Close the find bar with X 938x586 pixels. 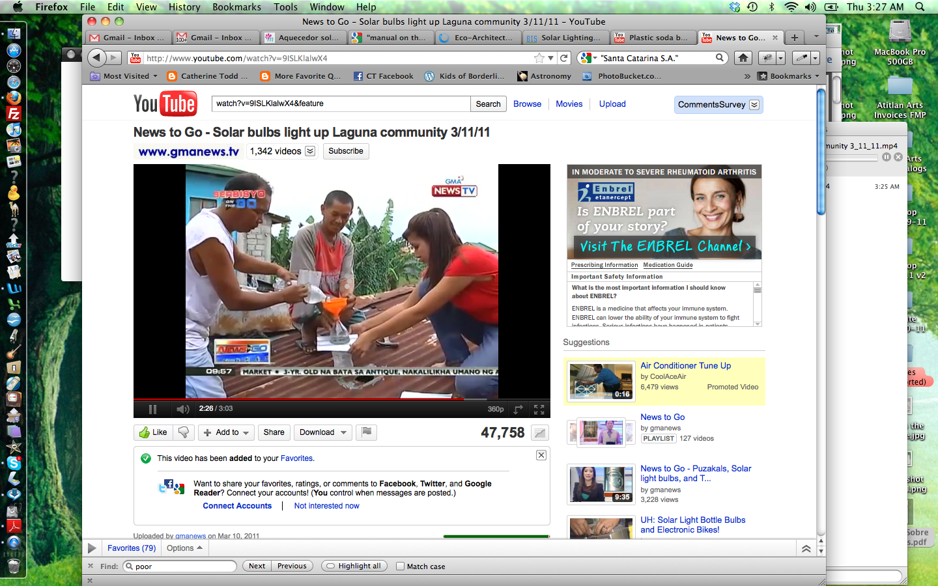(x=91, y=566)
